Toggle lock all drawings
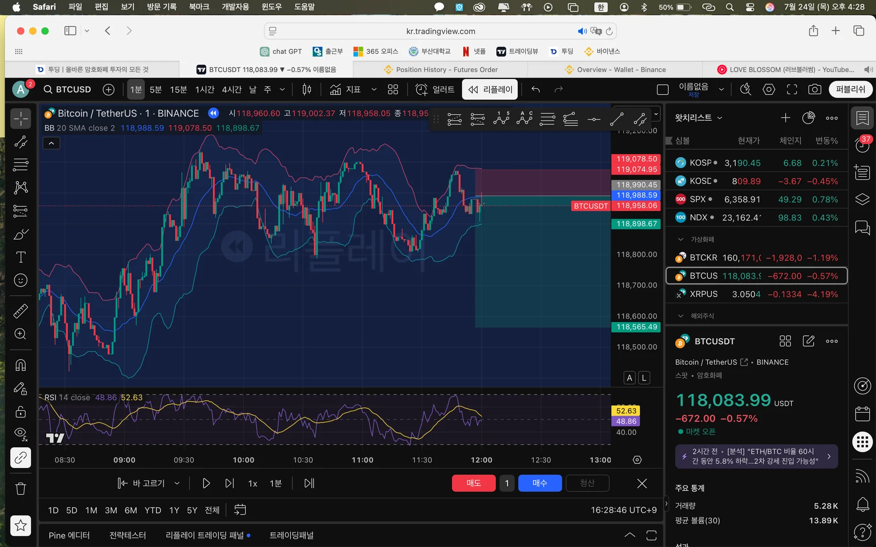The height and width of the screenshot is (547, 876). coord(21,411)
